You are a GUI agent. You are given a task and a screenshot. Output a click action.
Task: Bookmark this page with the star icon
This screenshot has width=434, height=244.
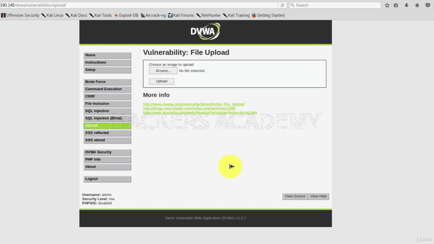pyautogui.click(x=387, y=5)
